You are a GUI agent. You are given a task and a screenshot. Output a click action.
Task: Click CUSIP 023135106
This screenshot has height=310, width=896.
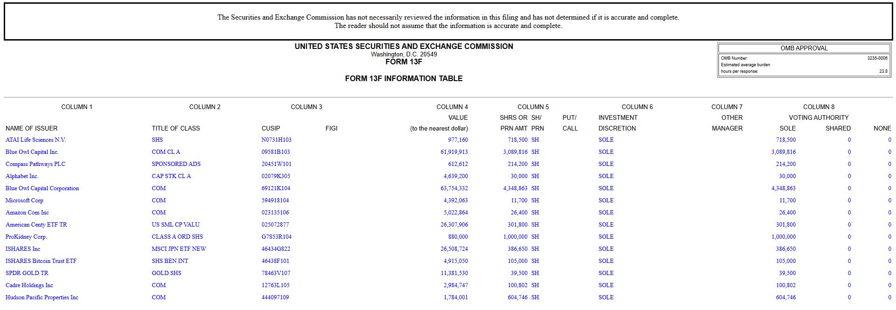(275, 213)
